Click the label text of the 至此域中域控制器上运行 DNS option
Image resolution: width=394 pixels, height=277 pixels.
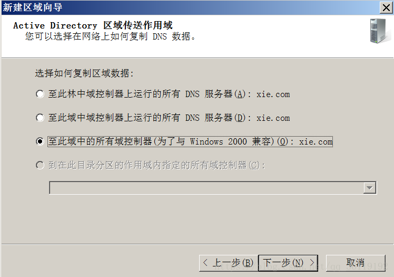click(169, 118)
